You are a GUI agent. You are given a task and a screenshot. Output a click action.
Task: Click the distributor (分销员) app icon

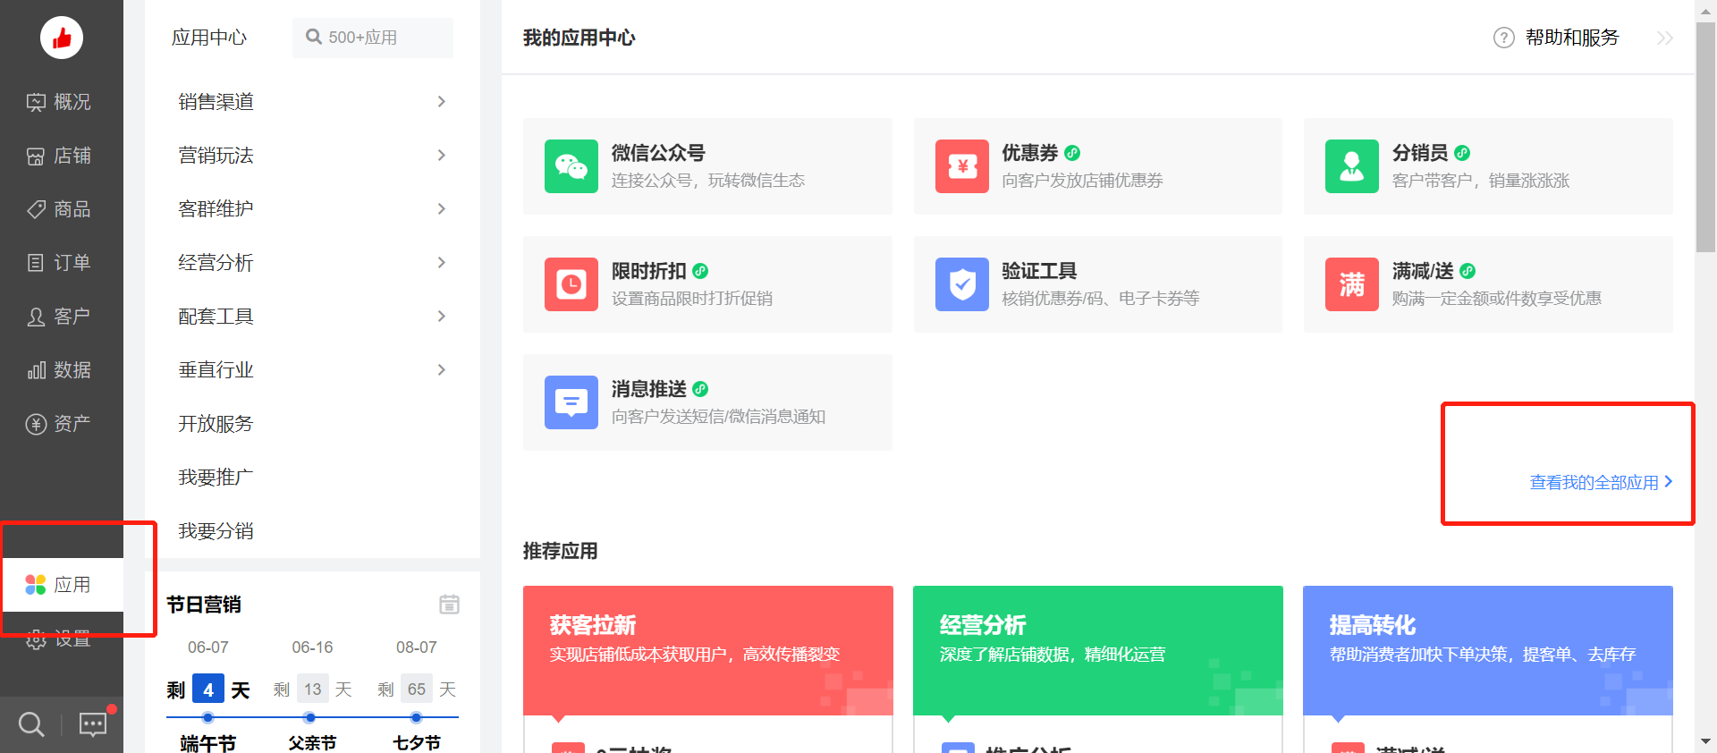[x=1351, y=166]
